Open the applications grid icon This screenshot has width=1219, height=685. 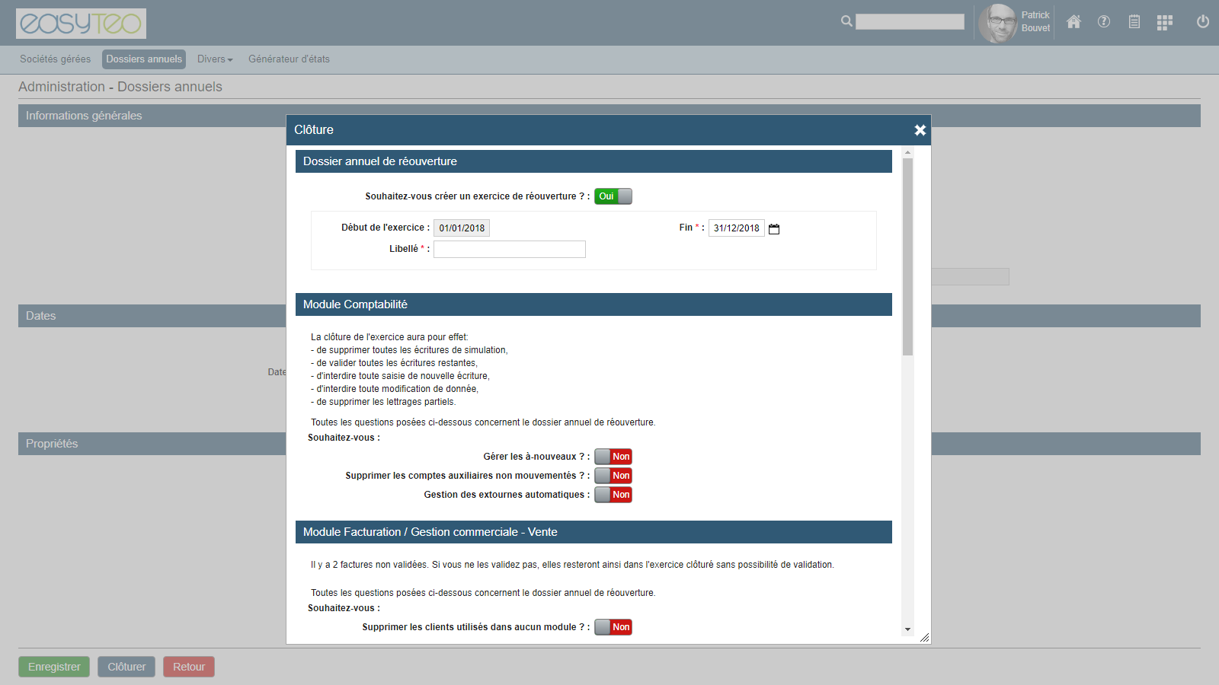[1164, 23]
